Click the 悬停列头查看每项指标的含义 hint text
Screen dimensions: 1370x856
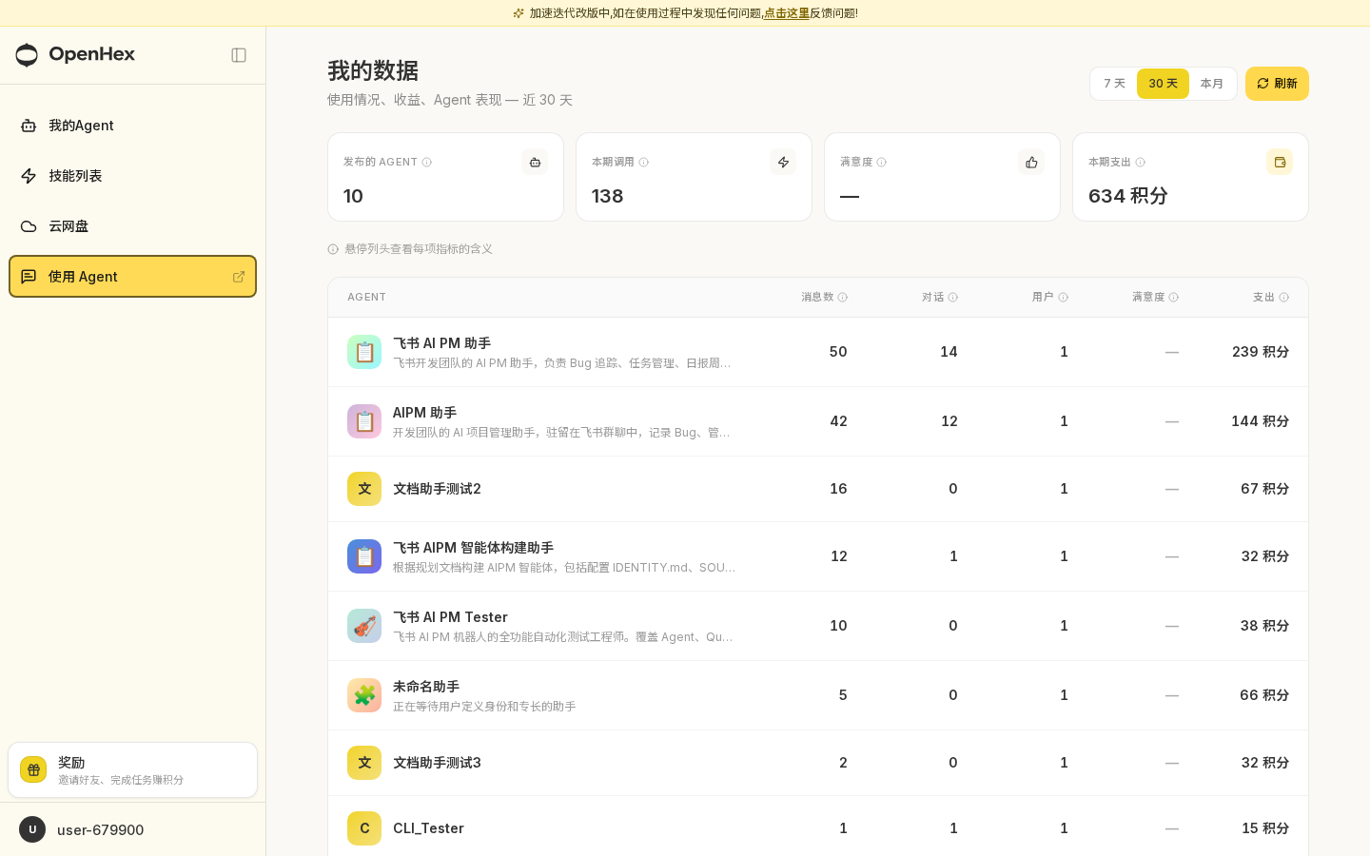[419, 249]
